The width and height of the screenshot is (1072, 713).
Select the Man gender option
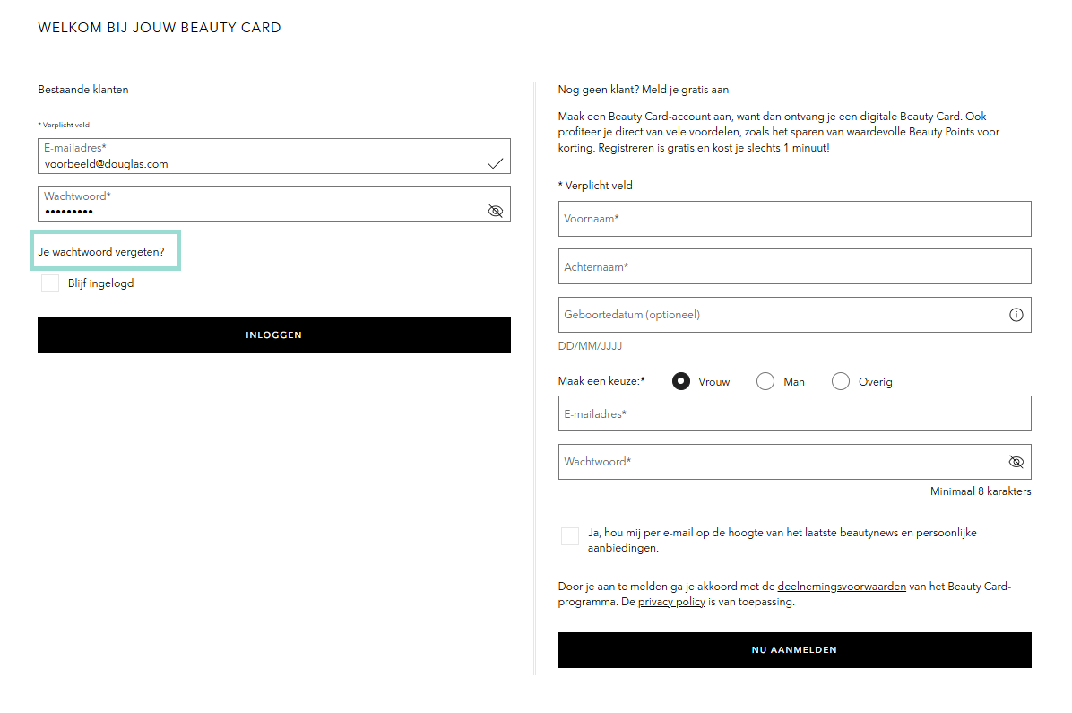click(765, 380)
